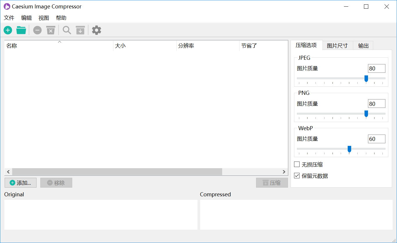Click the JPEG quality slider handle

(366, 78)
